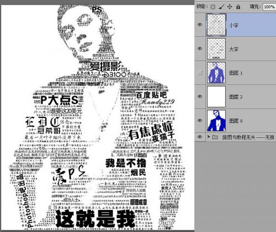Click the 这就是我 text on canvas
Image resolution: width=276 pixels, height=232 pixels.
(95, 219)
